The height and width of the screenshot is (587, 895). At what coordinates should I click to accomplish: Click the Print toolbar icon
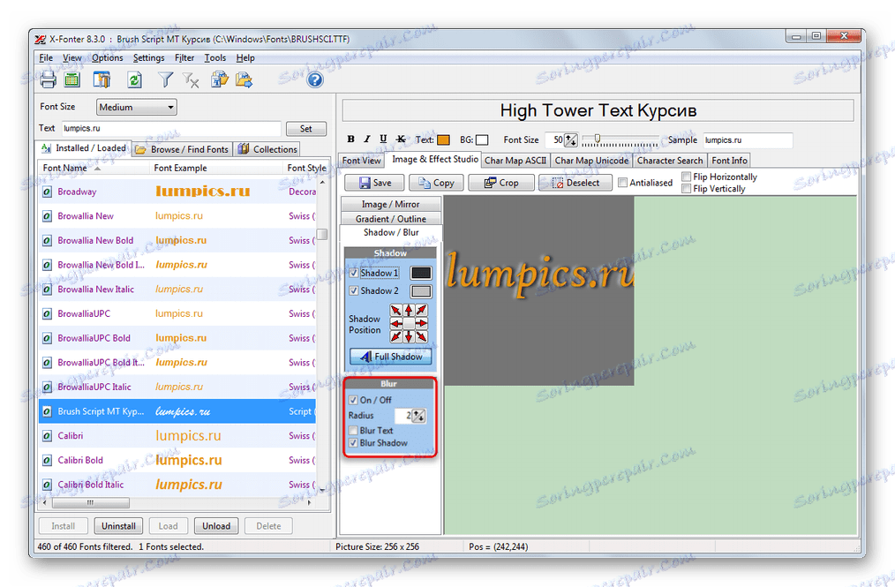tap(48, 79)
